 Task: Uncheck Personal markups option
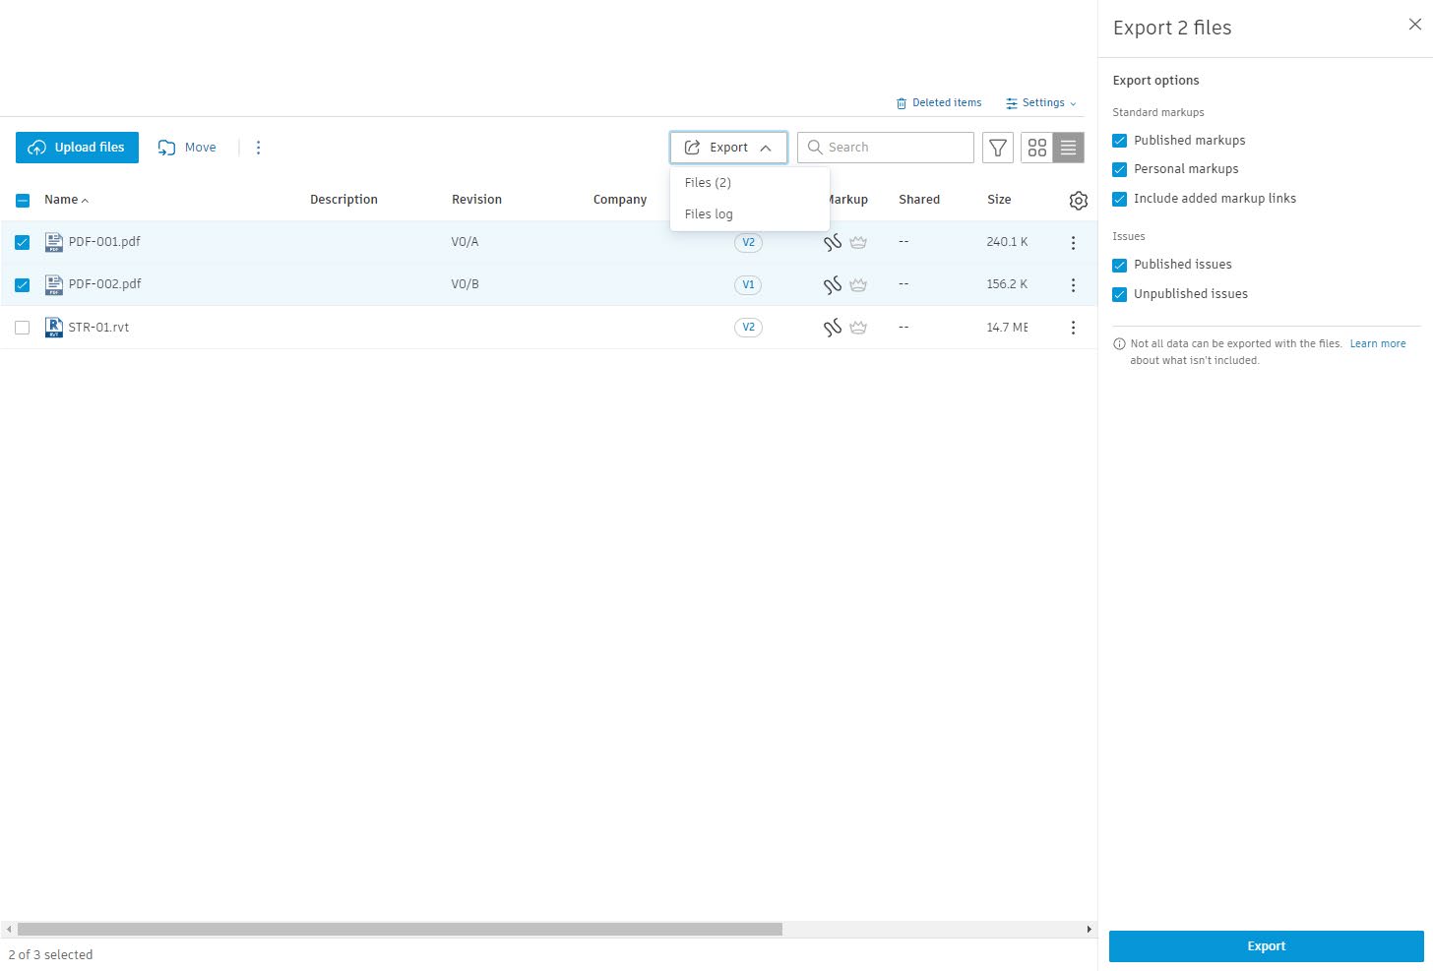[1120, 169]
